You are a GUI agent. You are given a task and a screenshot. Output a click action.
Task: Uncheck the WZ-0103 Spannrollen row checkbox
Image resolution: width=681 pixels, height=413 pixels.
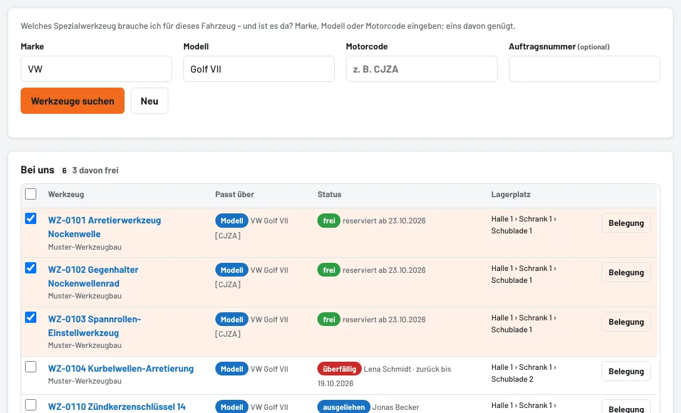31,317
